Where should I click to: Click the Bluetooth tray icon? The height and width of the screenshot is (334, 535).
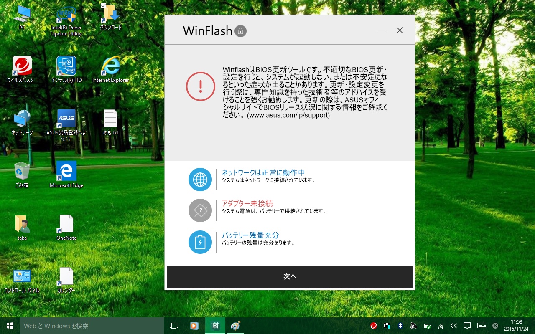(400, 326)
